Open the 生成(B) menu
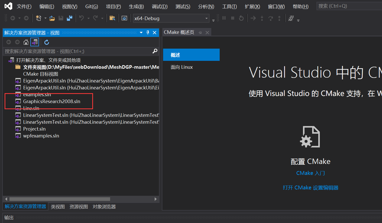382x223 pixels. tap(136, 6)
